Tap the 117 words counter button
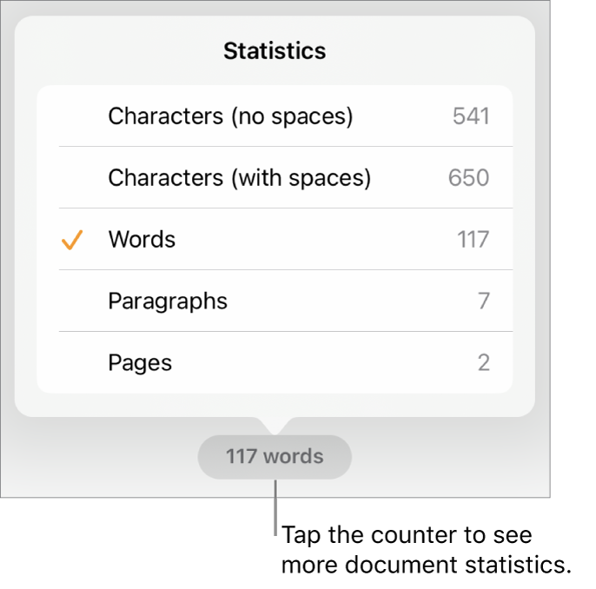Viewport: 596px width, 589px height. 275,456
